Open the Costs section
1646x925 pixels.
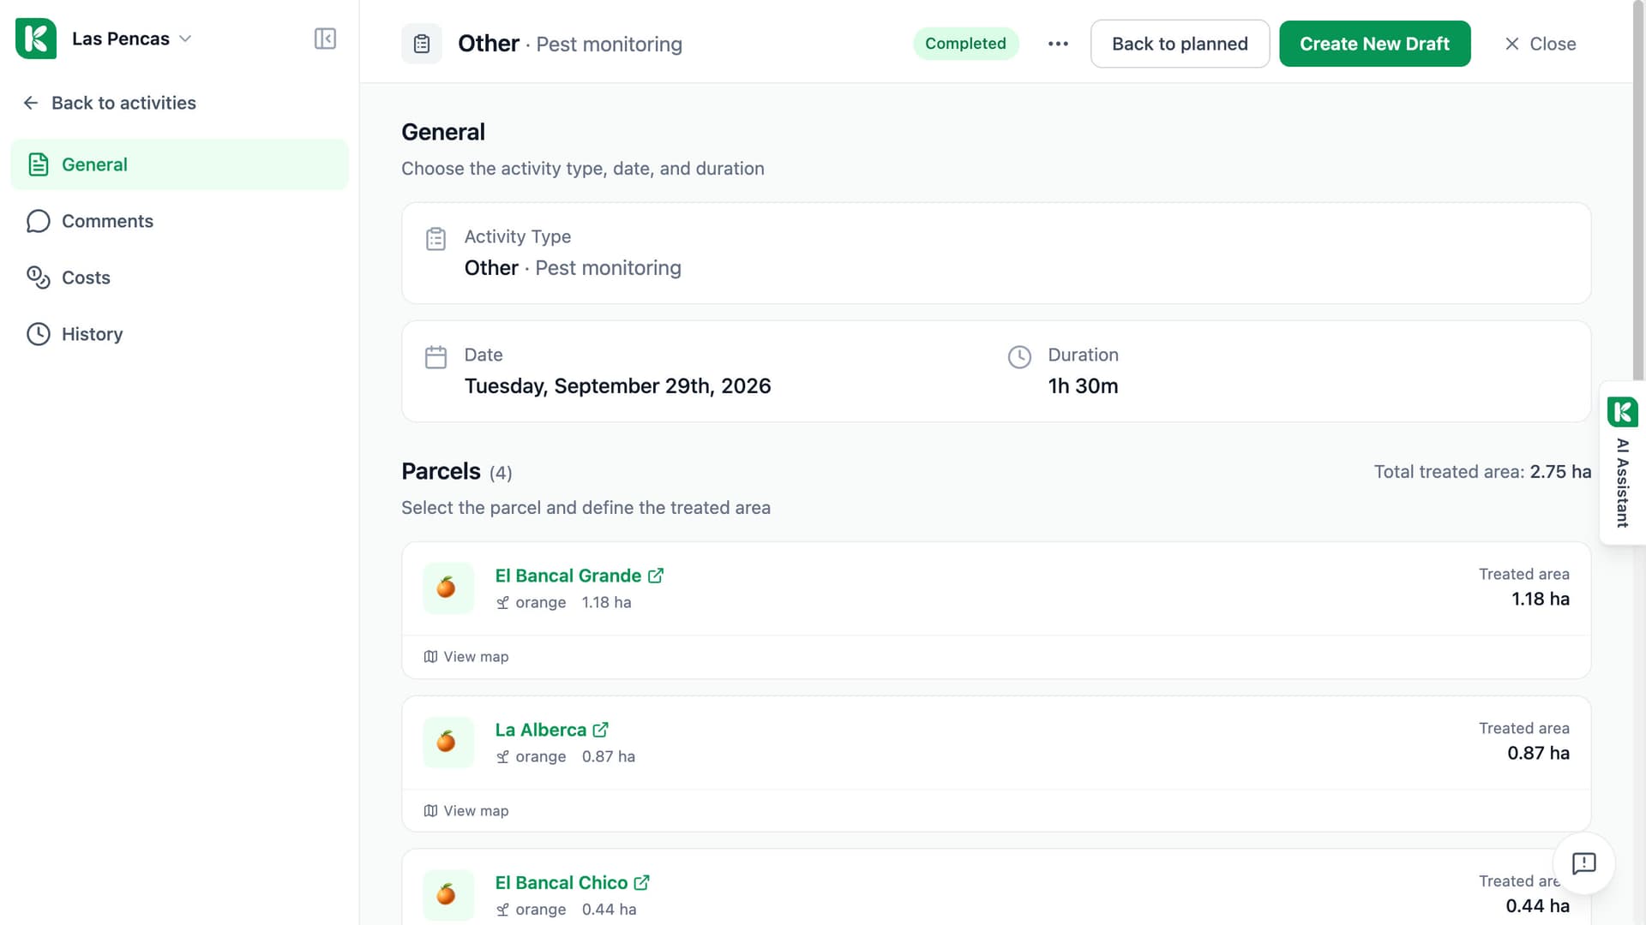click(x=179, y=277)
